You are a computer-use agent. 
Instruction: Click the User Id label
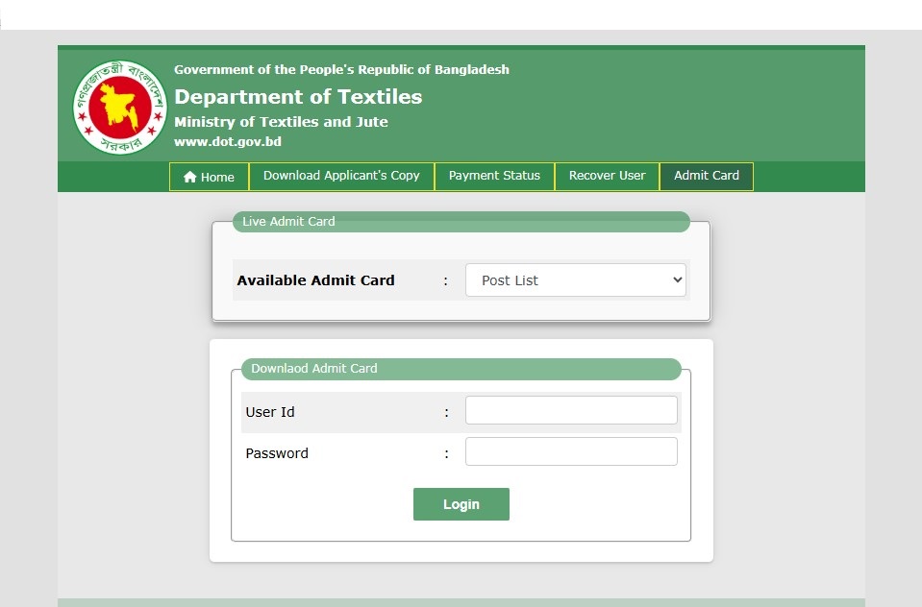270,412
